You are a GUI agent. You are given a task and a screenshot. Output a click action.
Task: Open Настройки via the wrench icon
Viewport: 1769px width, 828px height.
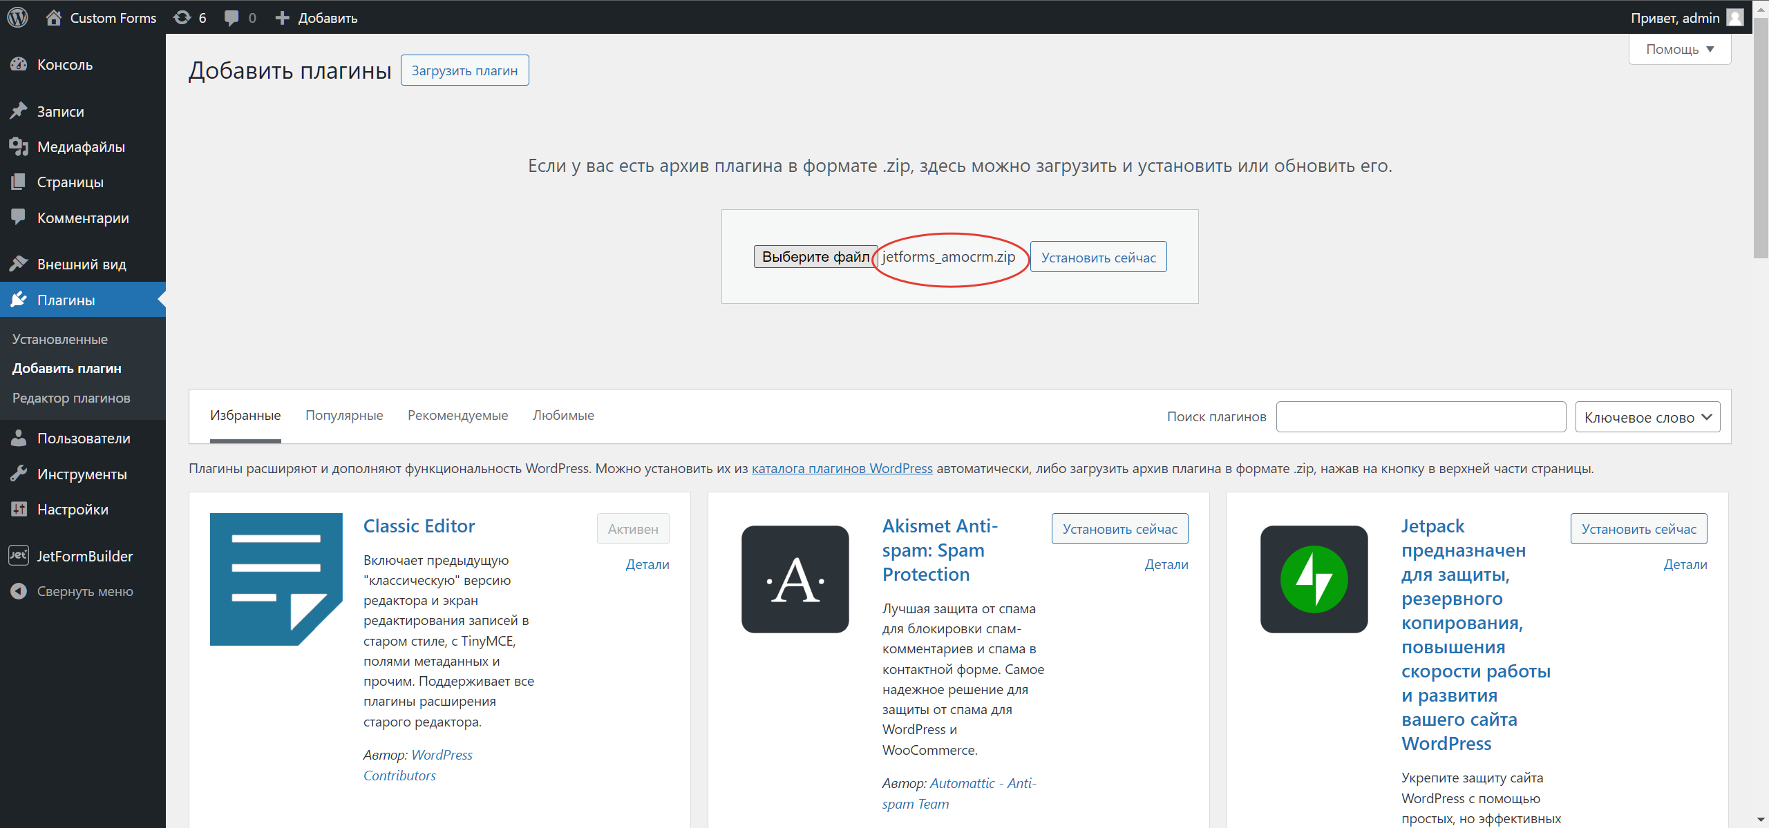[19, 509]
